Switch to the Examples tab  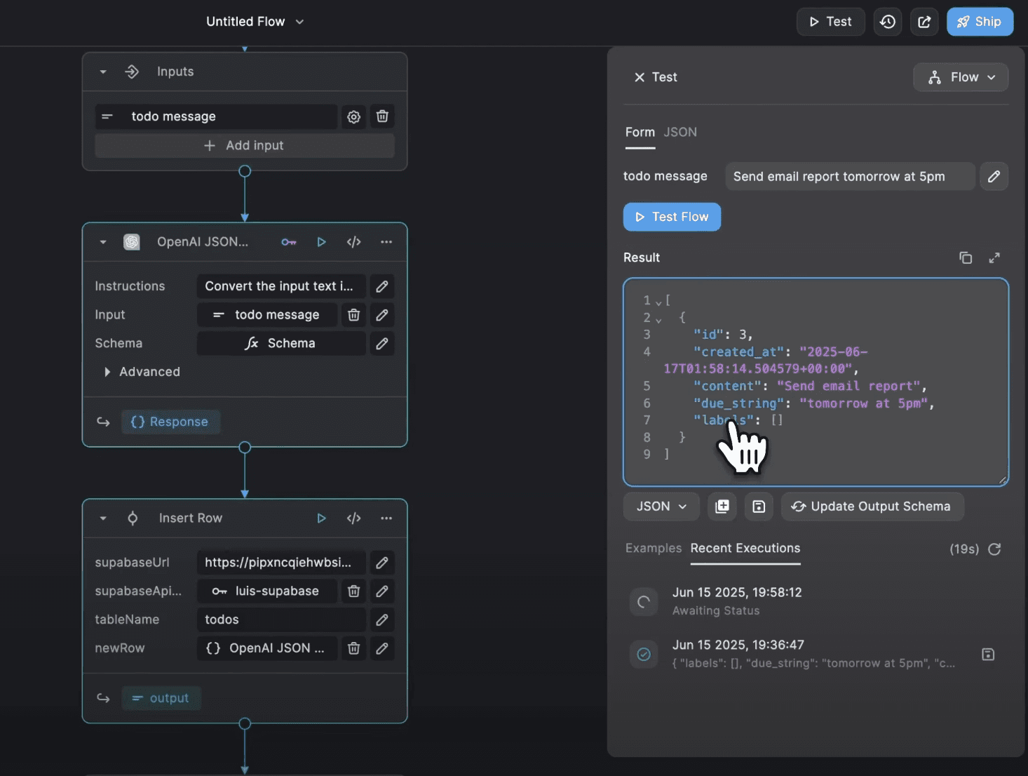pyautogui.click(x=654, y=549)
